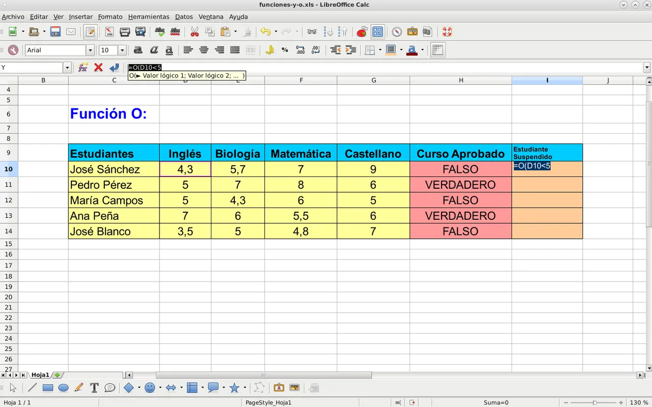The height and width of the screenshot is (407, 652).
Task: Toggle italic formatting
Action: [153, 50]
